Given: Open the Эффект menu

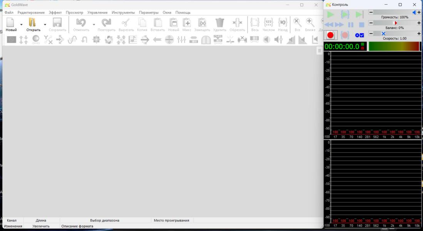Looking at the screenshot, I should pos(55,12).
